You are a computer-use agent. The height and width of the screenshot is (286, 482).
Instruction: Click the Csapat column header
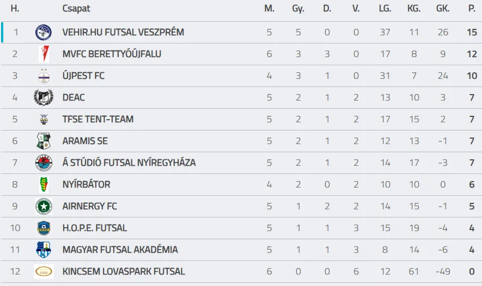tap(76, 9)
